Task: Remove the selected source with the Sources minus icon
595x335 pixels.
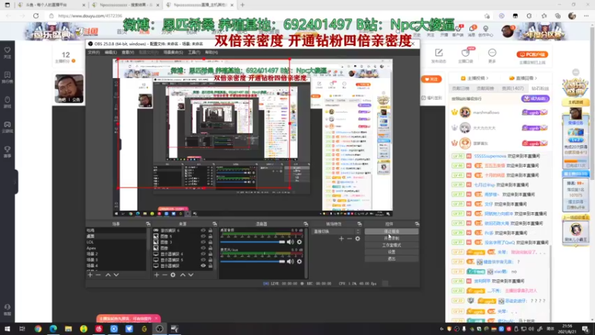Action: pyautogui.click(x=164, y=275)
